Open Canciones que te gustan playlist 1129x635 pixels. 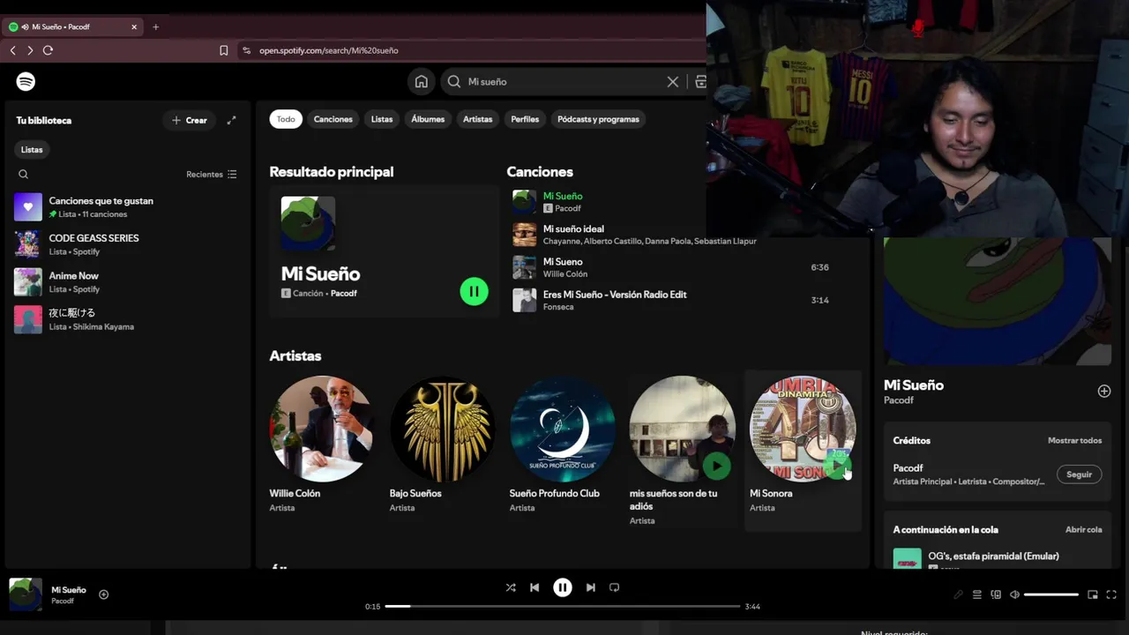(x=126, y=207)
